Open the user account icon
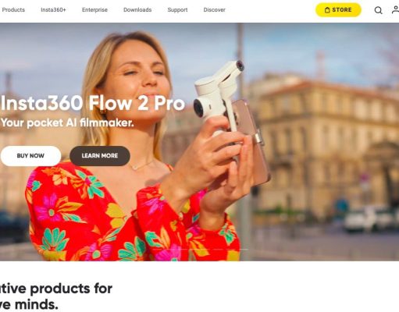Image resolution: width=399 pixels, height=312 pixels. tap(395, 10)
